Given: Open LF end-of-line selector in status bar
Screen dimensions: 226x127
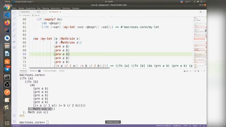Looking at the screenshot, I should click(x=190, y=126).
